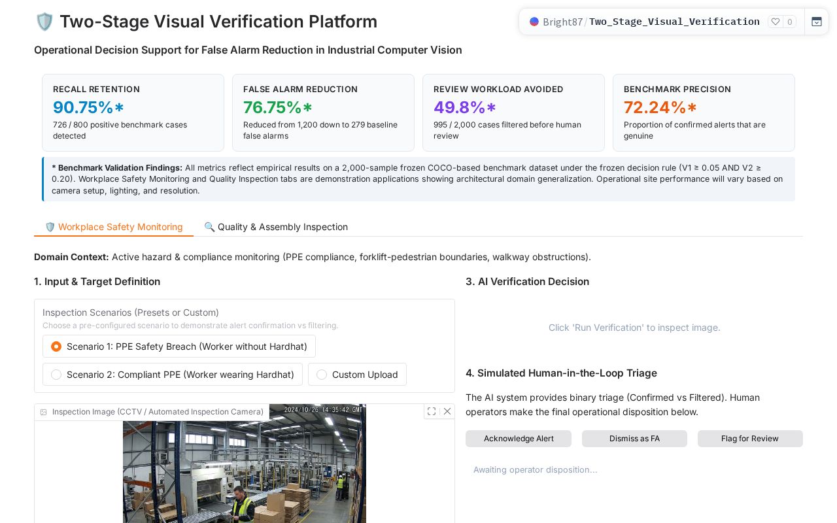
Task: Click the "1. Input & Target Definition" heading
Action: pyautogui.click(x=97, y=281)
